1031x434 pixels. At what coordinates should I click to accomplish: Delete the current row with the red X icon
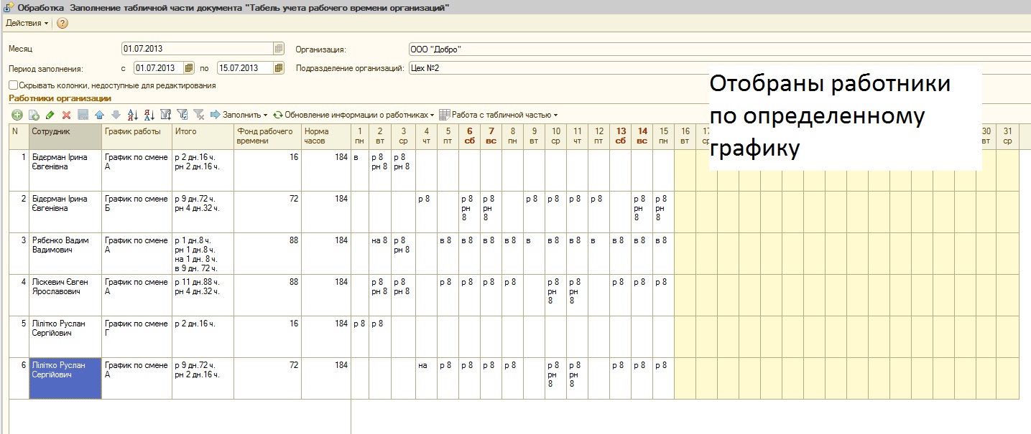66,115
